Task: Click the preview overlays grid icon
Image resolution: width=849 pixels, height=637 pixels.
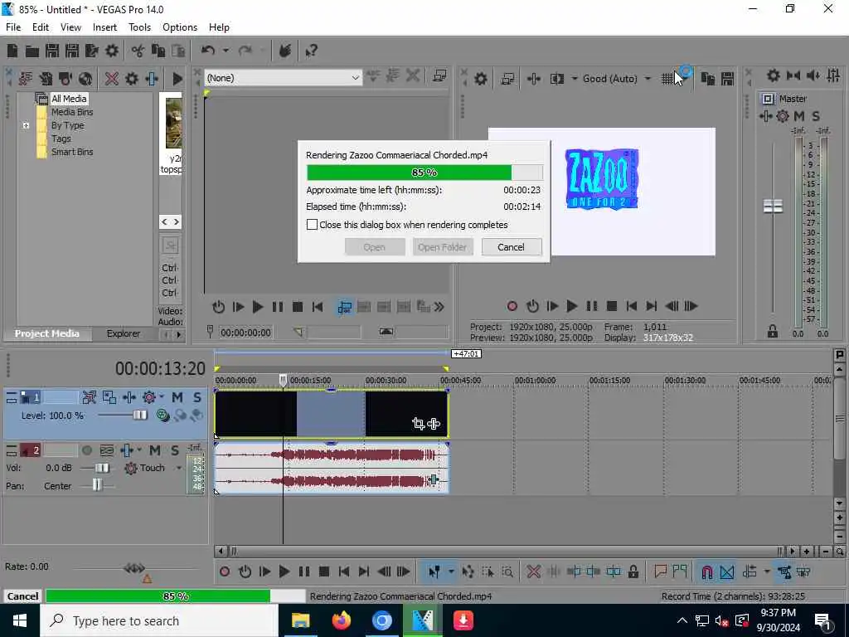Action: click(667, 79)
